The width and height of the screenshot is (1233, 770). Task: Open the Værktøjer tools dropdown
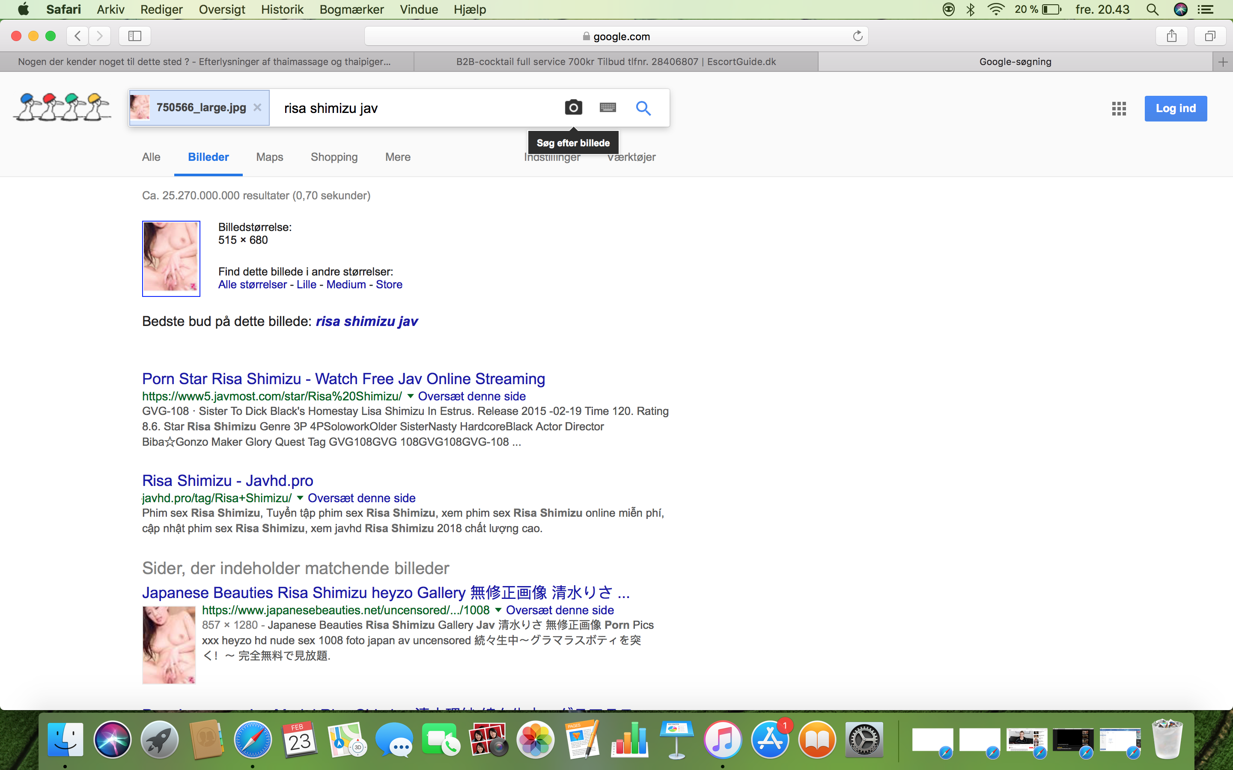[631, 157]
